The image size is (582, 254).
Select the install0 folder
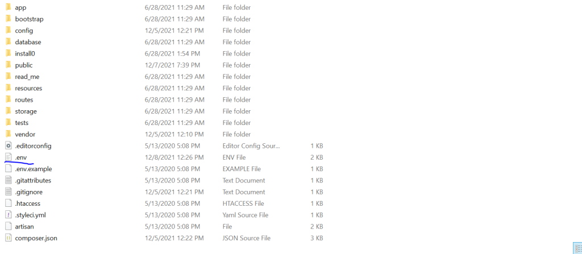[25, 53]
